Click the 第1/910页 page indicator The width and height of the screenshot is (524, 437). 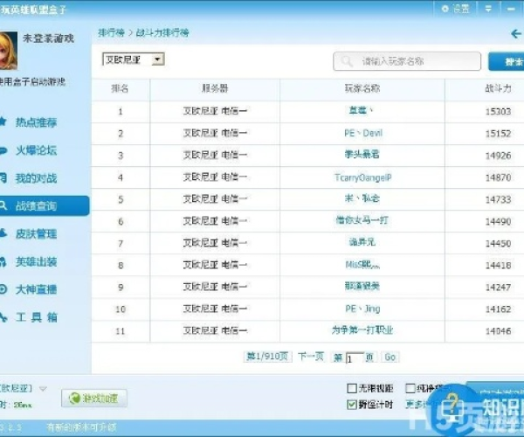tap(267, 357)
